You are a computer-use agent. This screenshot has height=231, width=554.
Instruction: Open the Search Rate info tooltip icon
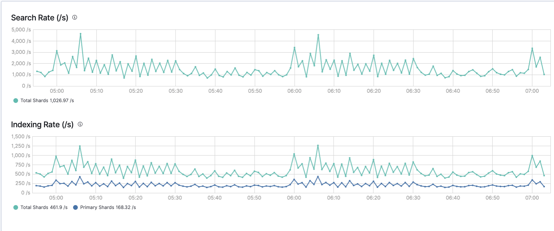coord(75,18)
